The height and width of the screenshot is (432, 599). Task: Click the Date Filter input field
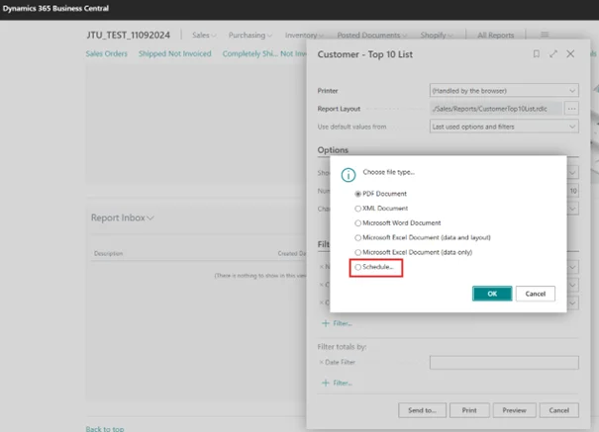click(x=504, y=362)
